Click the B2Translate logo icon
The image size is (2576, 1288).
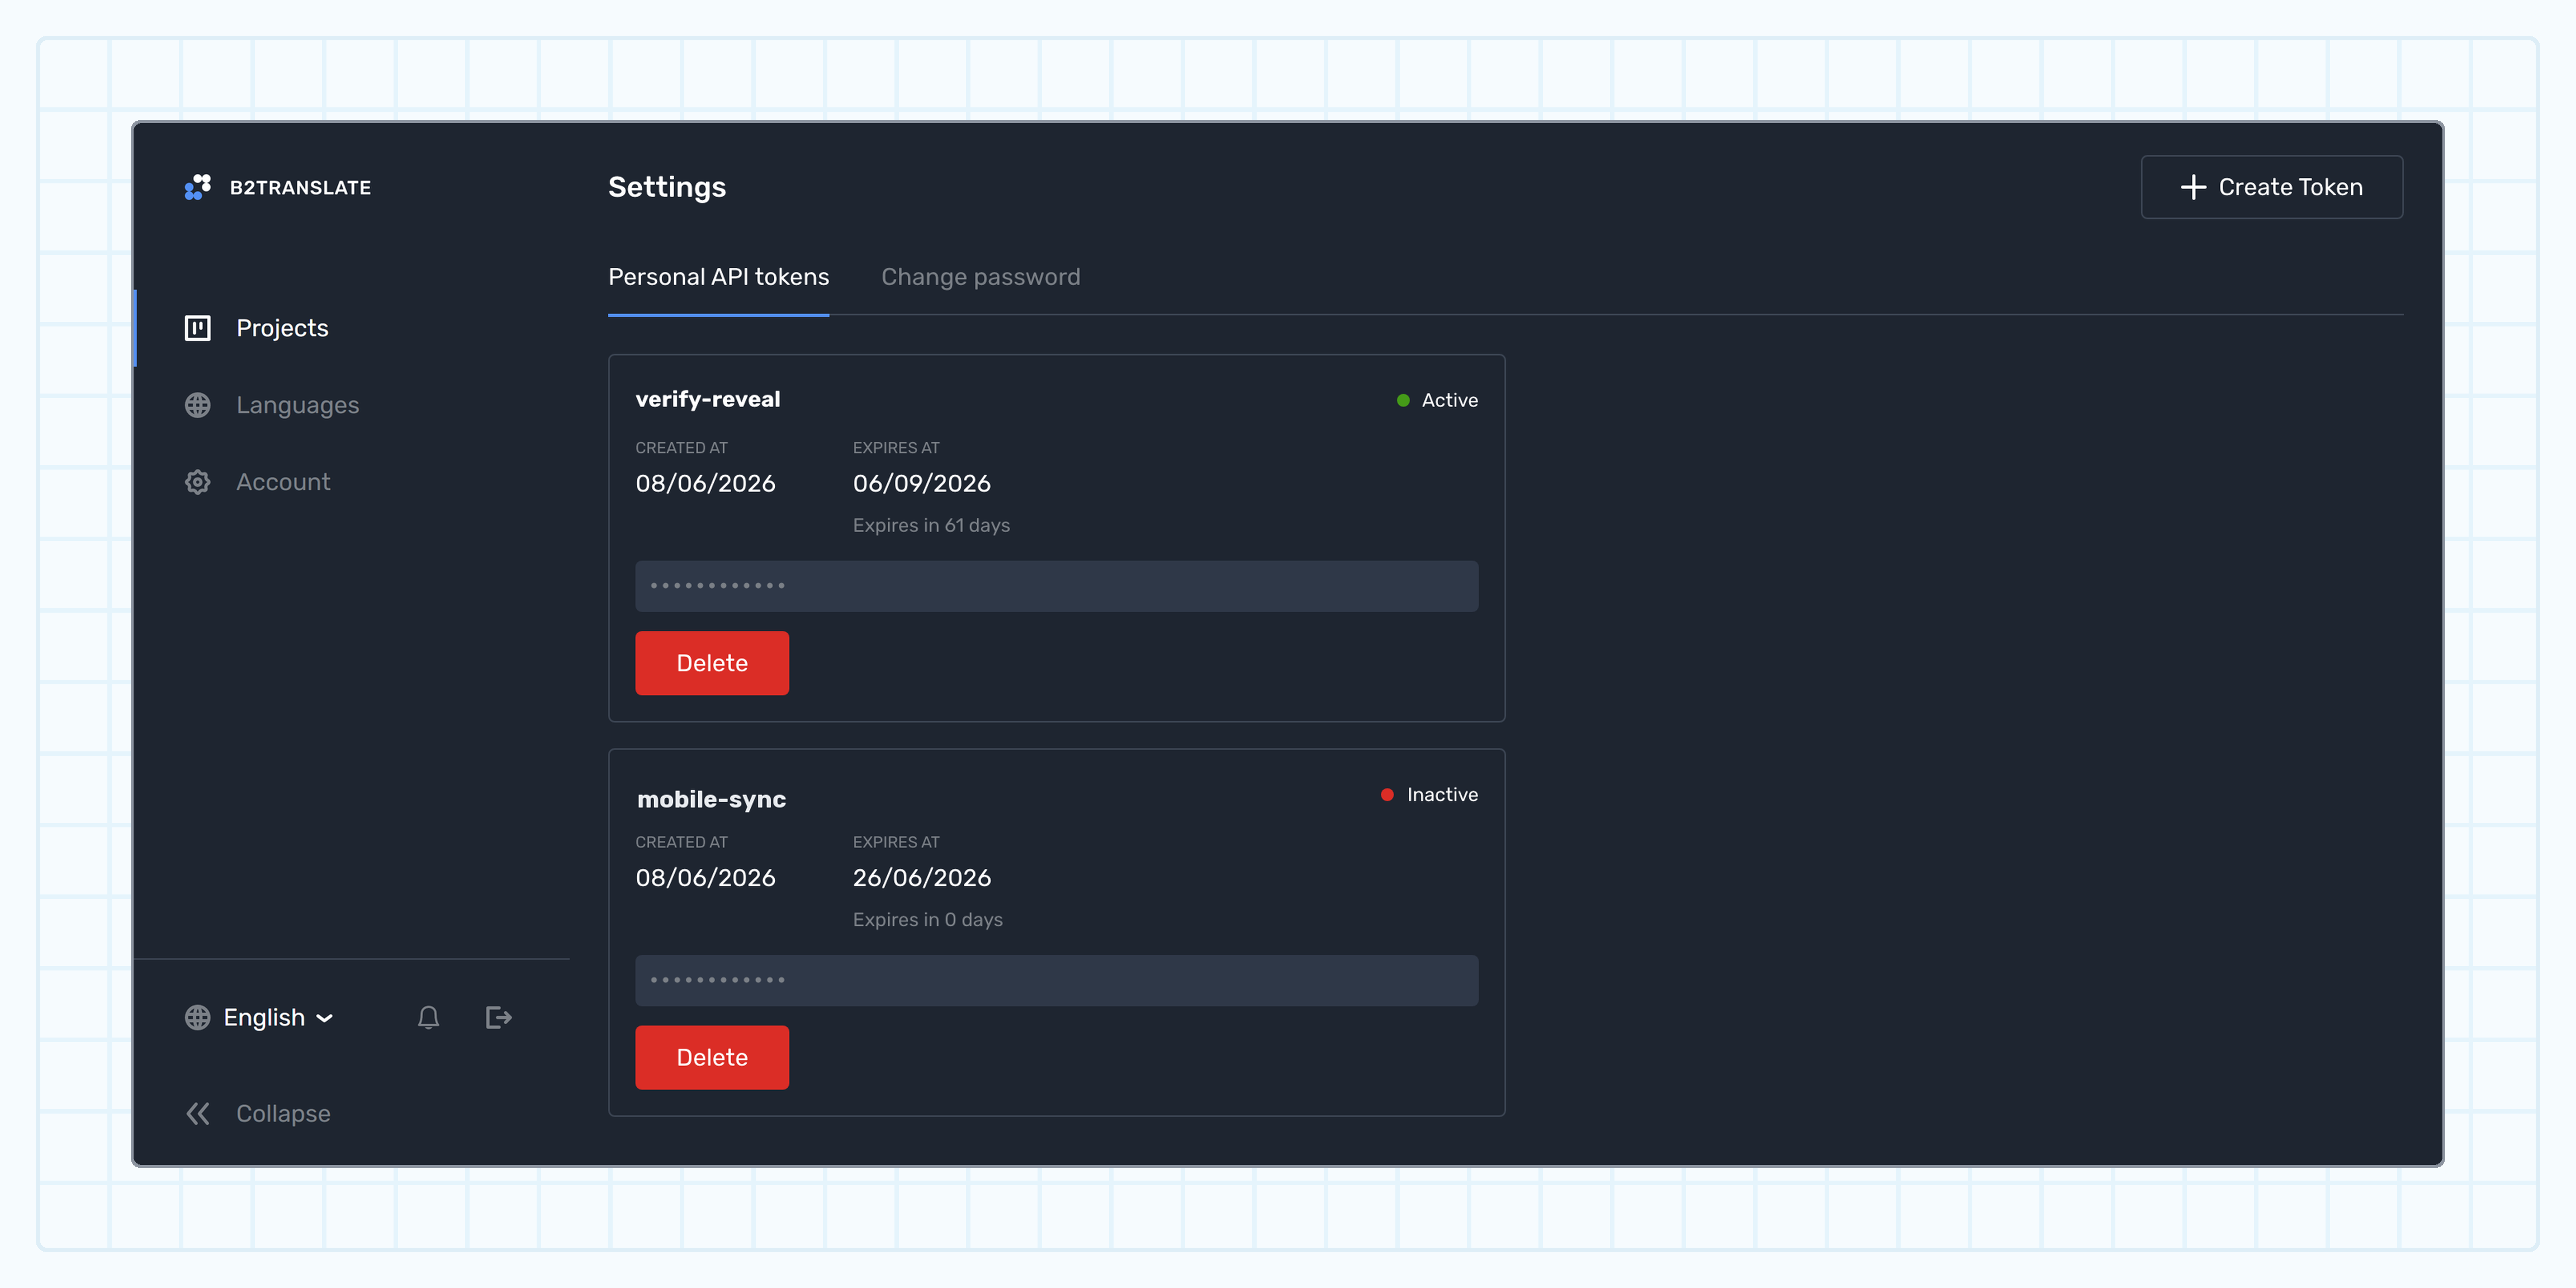coord(198,187)
